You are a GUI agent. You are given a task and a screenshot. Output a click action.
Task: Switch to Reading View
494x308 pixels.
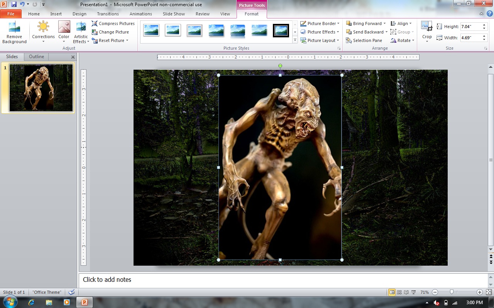click(406, 292)
